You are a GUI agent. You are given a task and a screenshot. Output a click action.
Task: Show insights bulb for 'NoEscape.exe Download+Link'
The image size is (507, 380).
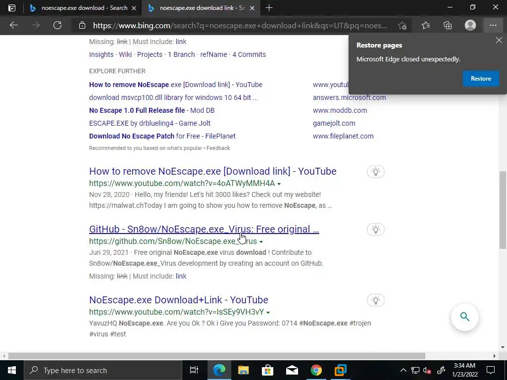(375, 300)
